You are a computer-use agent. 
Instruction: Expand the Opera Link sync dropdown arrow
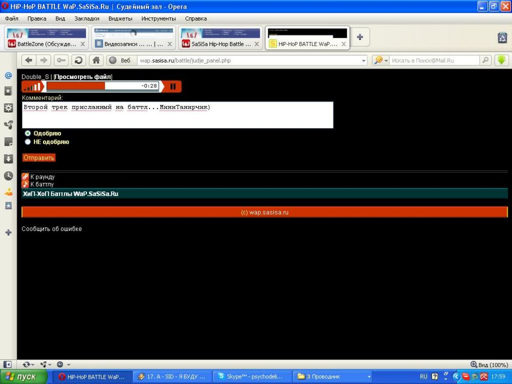tap(33, 365)
